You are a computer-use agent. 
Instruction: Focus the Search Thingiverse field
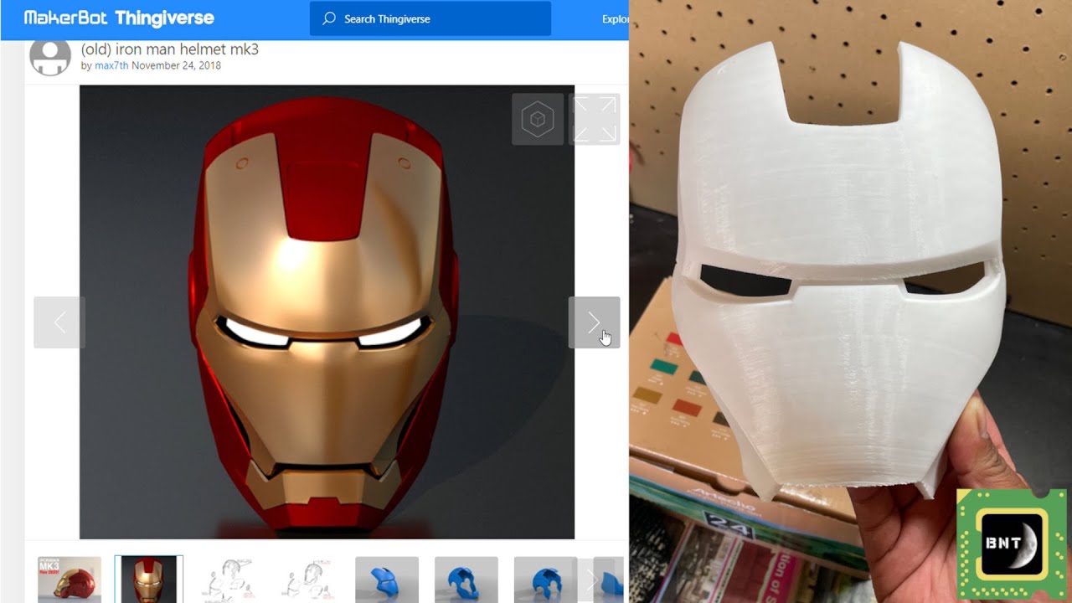pos(430,18)
